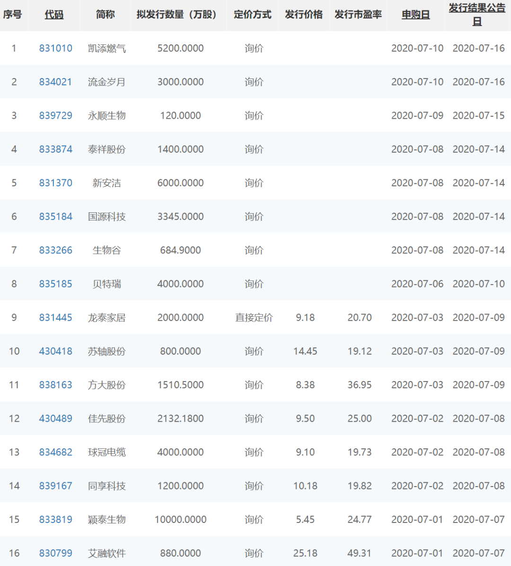
Task: Select the name 新安洁
Action: [x=107, y=183]
